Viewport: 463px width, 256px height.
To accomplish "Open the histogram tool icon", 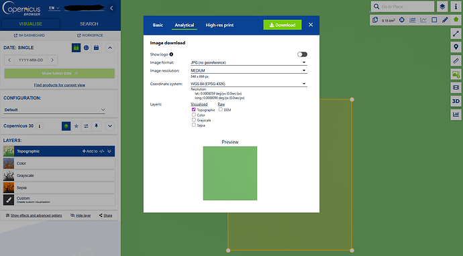I will pos(456,115).
